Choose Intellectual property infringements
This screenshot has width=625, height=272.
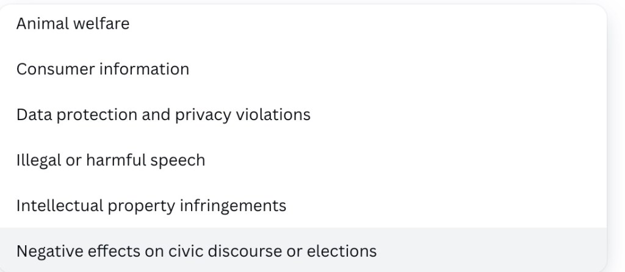click(151, 206)
